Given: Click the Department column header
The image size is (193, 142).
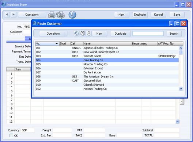Looking at the screenshot, I should [x=144, y=43].
